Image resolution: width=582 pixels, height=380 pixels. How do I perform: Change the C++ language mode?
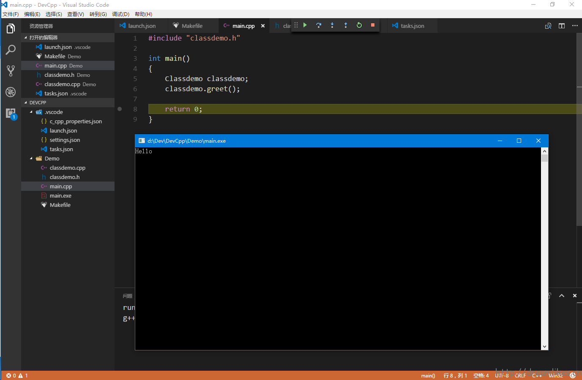tap(537, 375)
